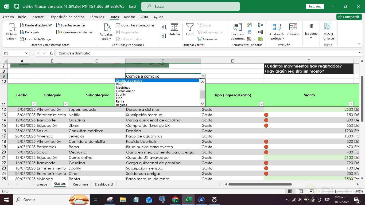
Task: Open the Fórmulas ribbon tab
Action: click(97, 17)
